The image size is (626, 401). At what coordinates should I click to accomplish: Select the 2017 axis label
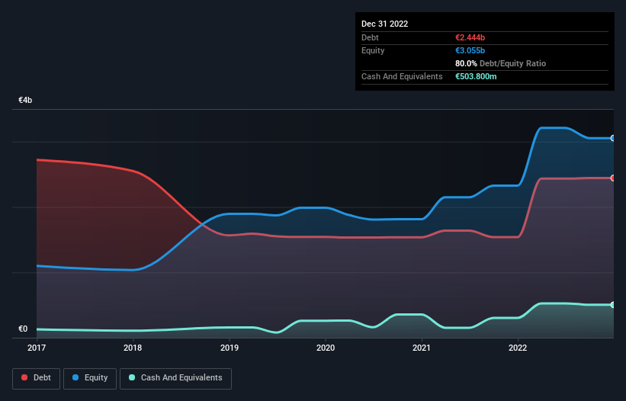coord(37,348)
